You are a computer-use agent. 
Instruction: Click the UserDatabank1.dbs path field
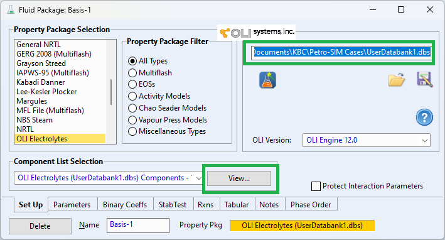pyautogui.click(x=341, y=52)
